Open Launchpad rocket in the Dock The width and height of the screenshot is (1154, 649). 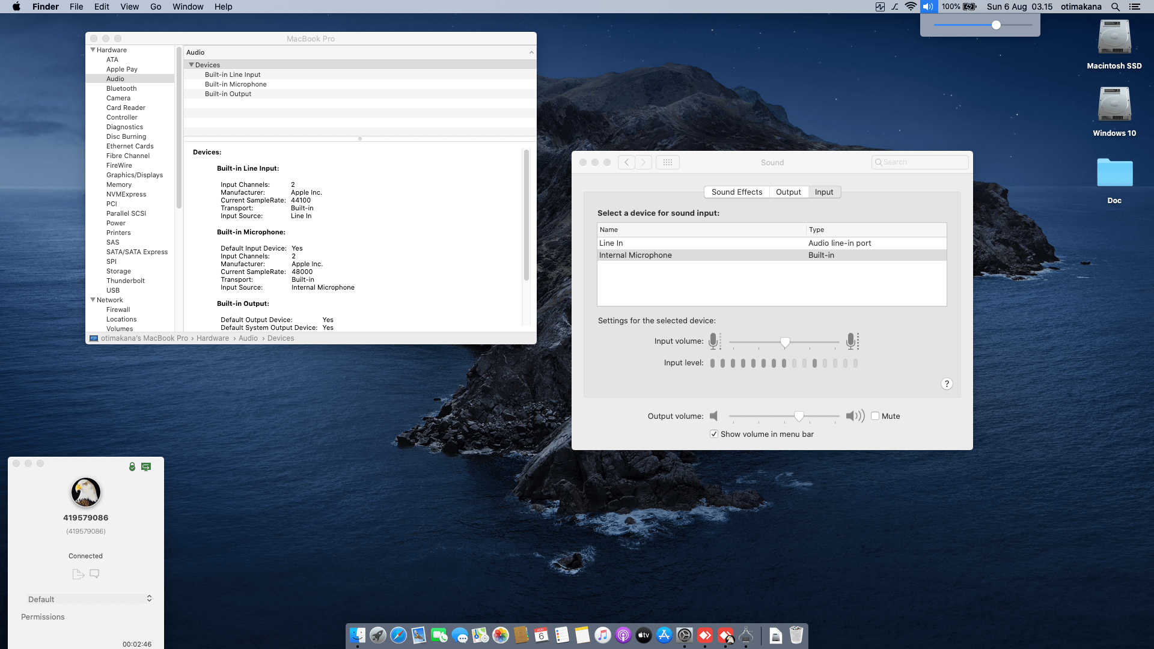[378, 635]
